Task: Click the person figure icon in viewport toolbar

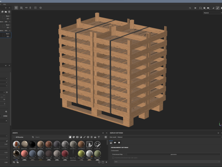Action: click(31, 8)
